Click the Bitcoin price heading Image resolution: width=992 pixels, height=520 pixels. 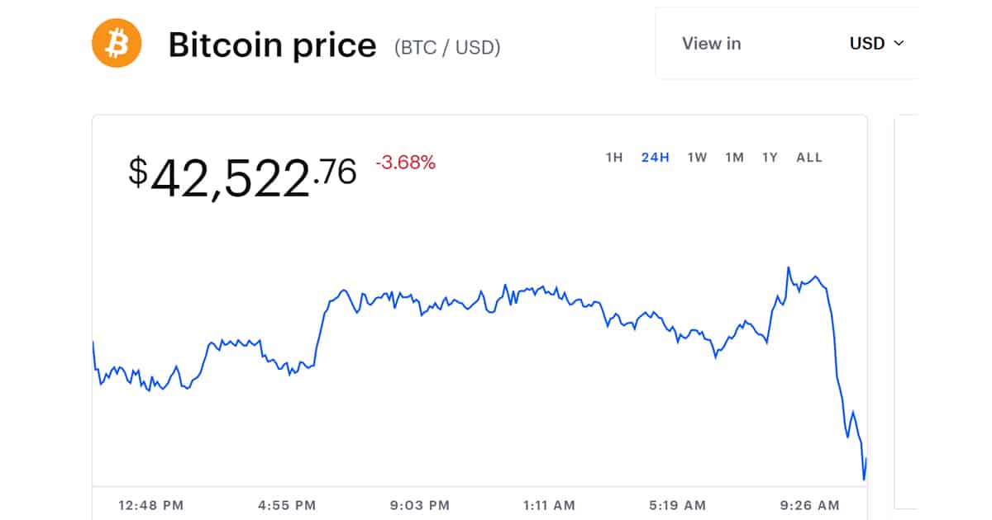[x=272, y=45]
